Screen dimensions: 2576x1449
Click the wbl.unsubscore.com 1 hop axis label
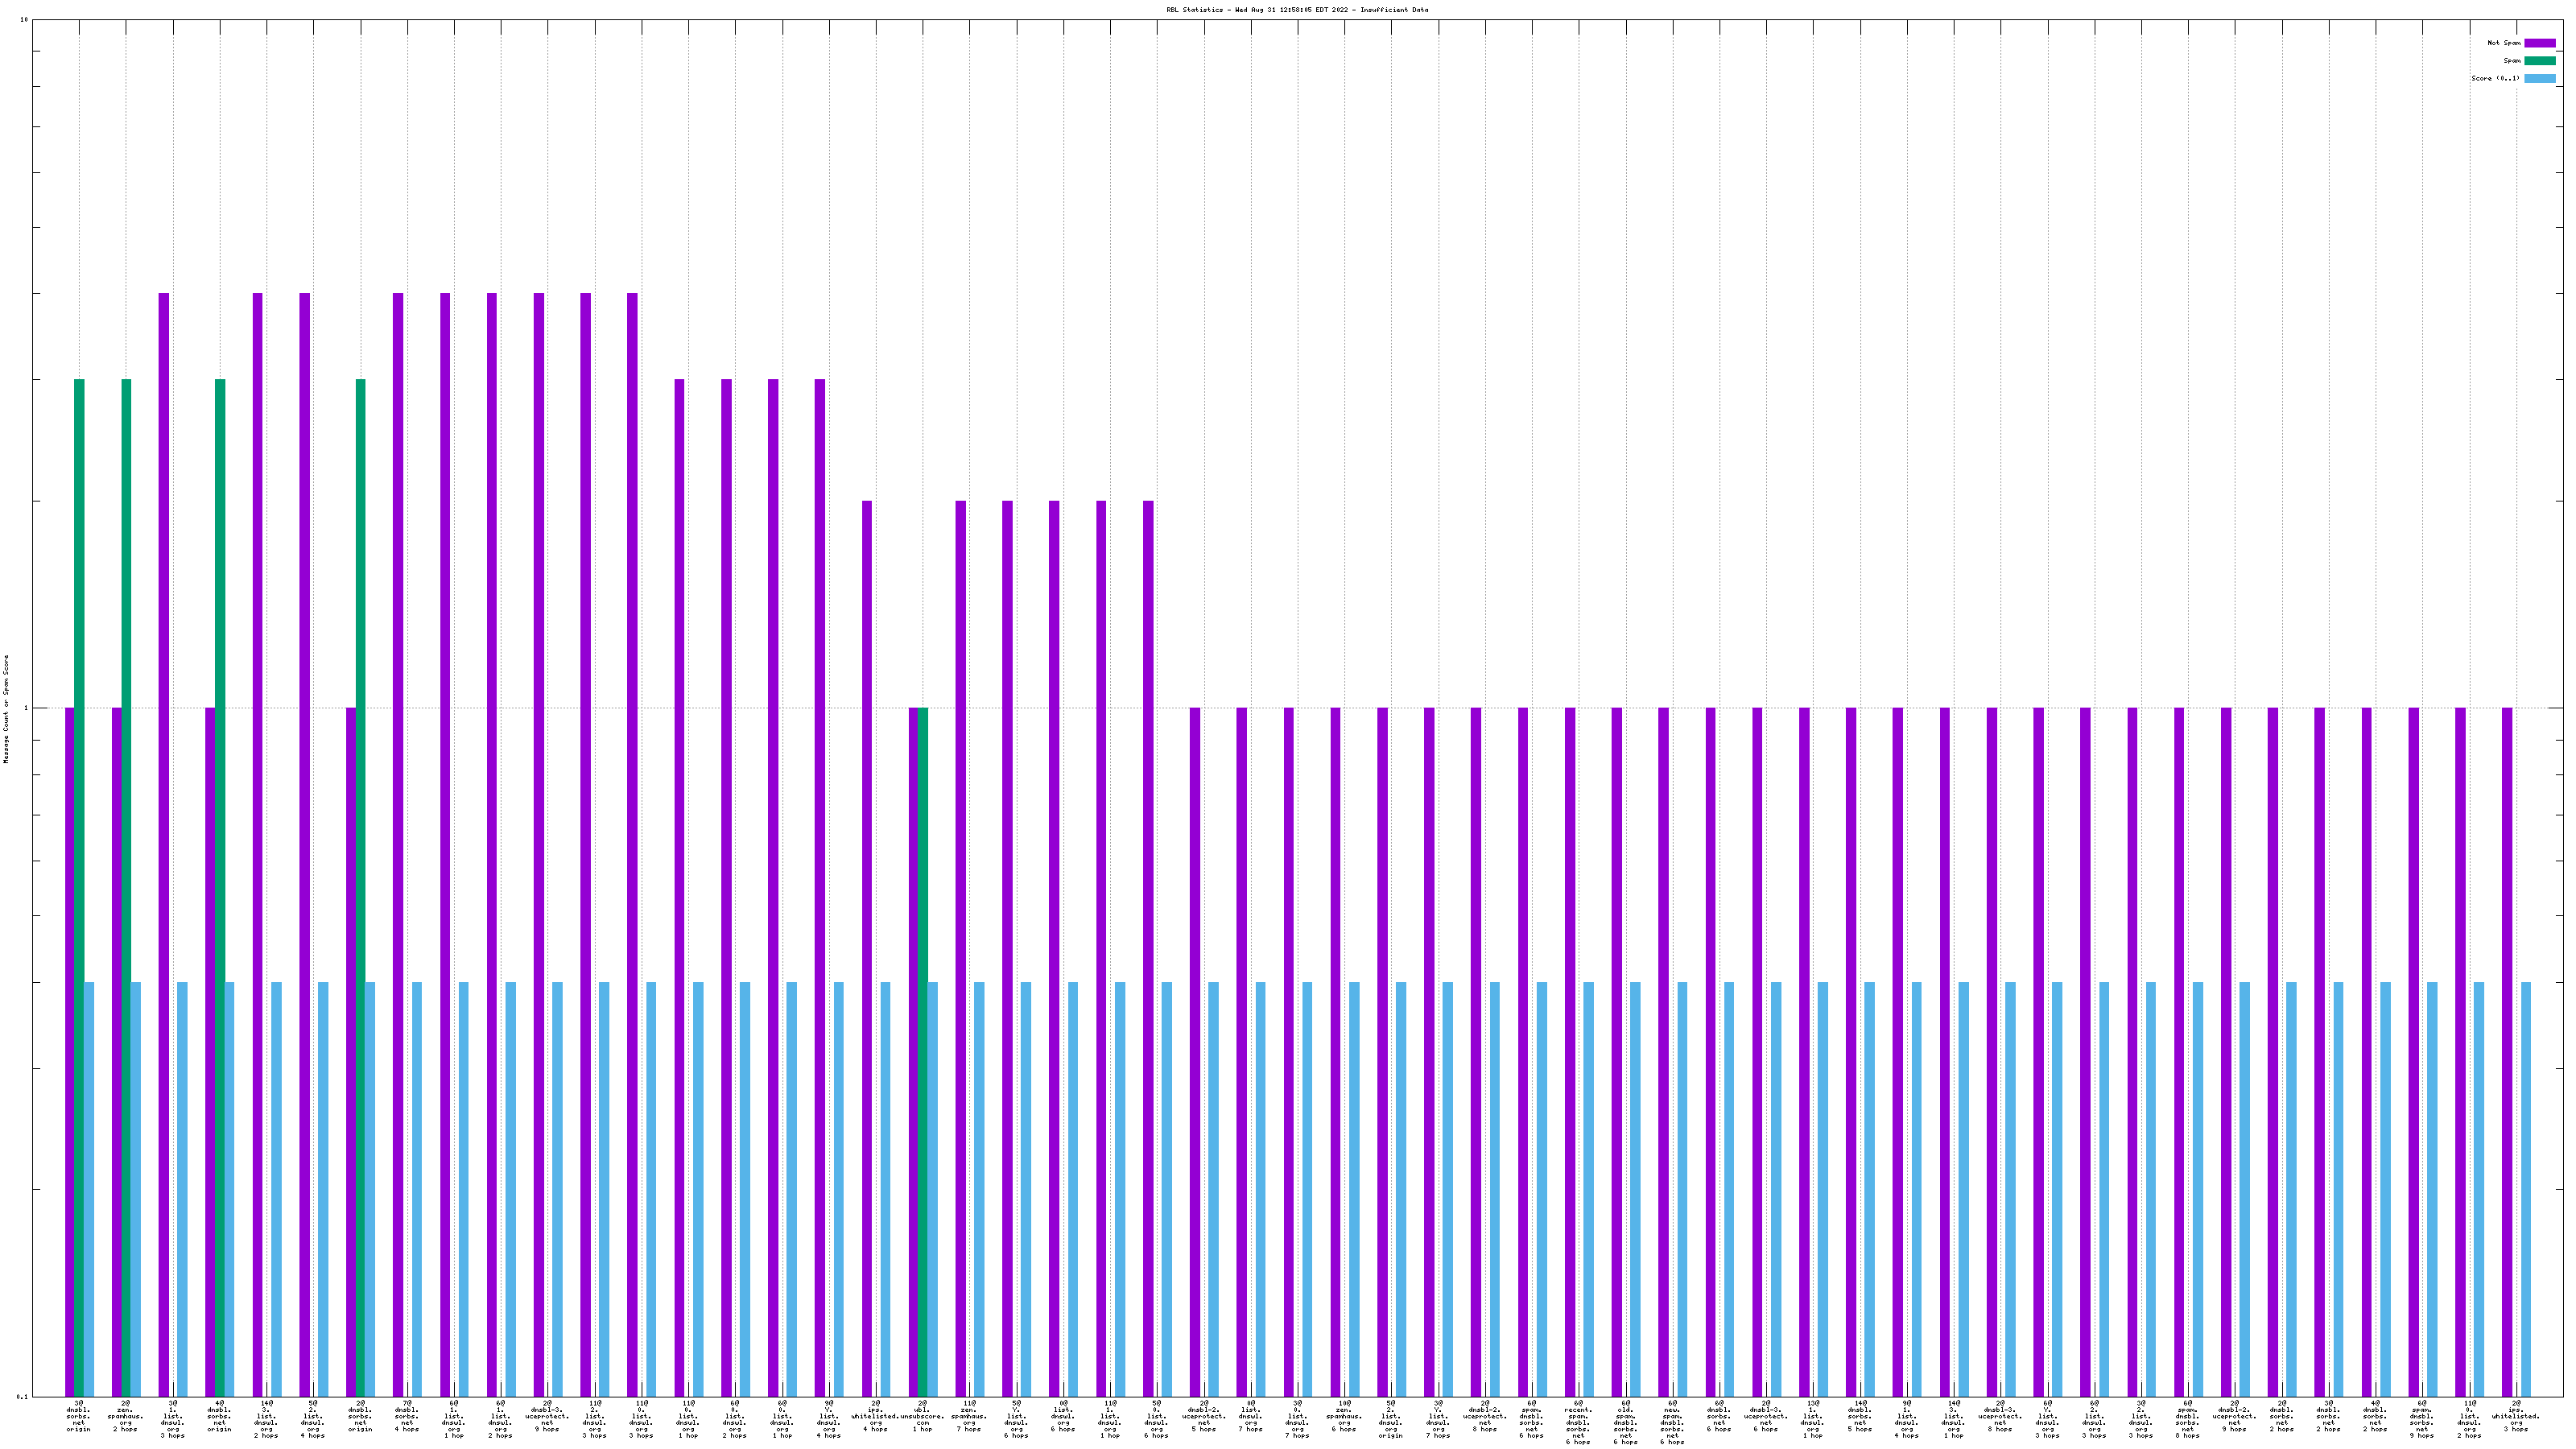coord(922,1417)
